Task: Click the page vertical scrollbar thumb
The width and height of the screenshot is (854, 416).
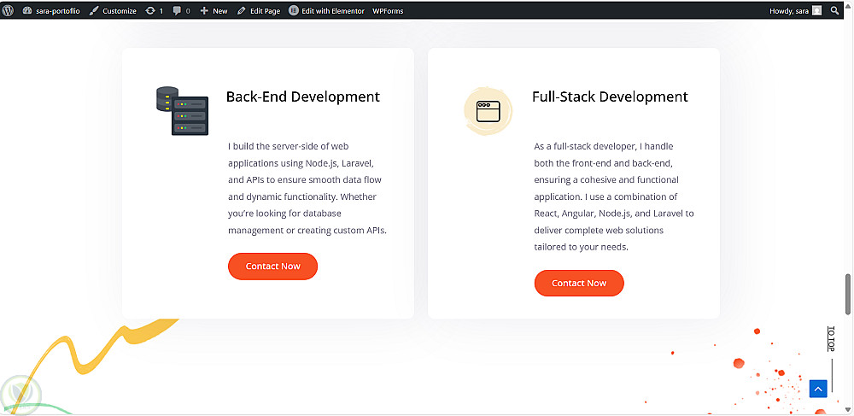Action: click(848, 296)
